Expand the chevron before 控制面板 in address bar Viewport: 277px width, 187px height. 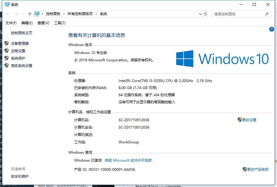(x=42, y=14)
